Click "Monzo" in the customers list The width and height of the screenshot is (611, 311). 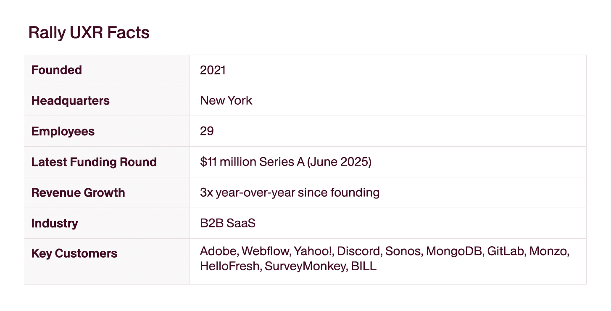coord(548,251)
